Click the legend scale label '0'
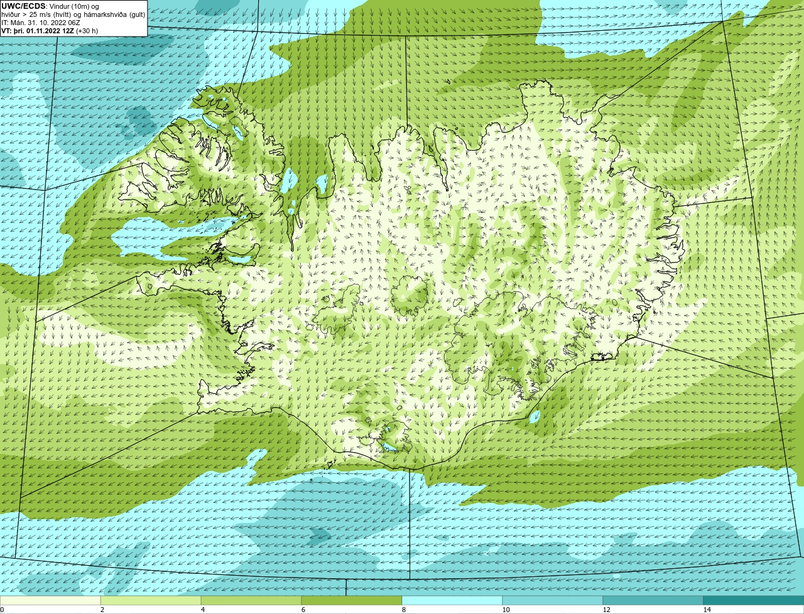The width and height of the screenshot is (804, 614). 2,610
